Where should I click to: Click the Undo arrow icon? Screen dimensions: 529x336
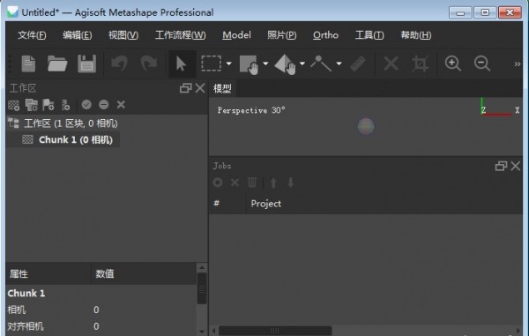tap(119, 63)
